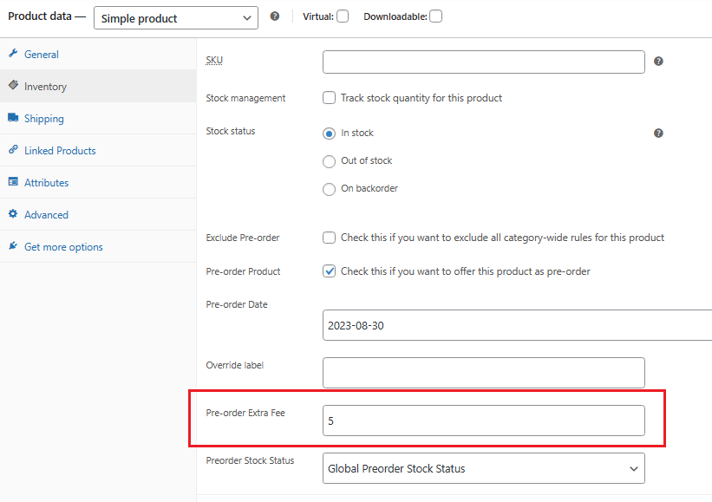
Task: Select the Out of stock radio button
Action: (329, 161)
